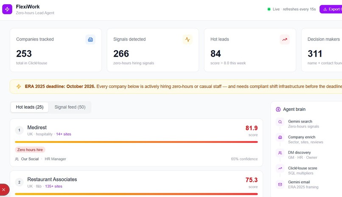Screen dimensions: 342x197
Task: Click 'zero-hours hiring signals' caption
Action: pos(134,63)
